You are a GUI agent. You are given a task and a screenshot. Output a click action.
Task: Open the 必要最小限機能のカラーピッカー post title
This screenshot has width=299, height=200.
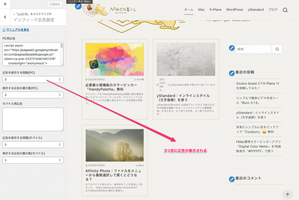point(111,87)
